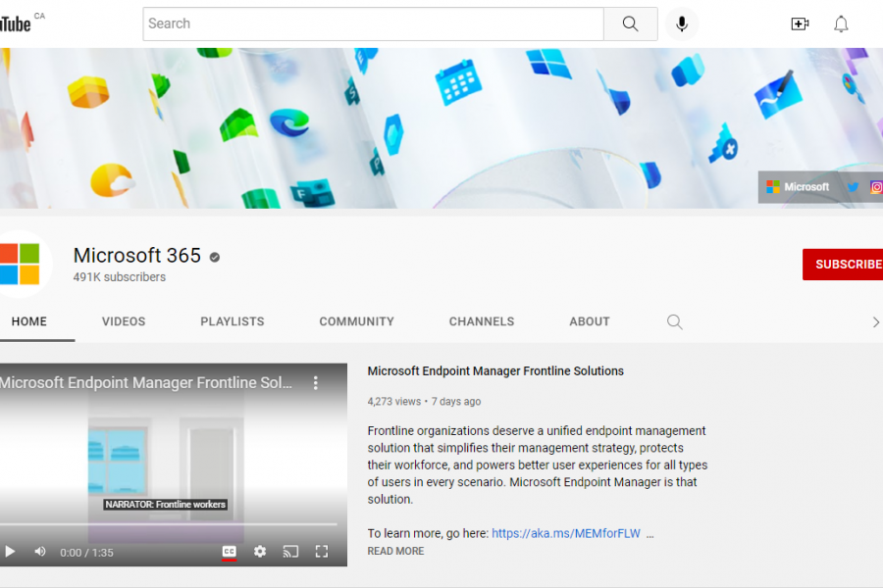Open video settings gear menu
This screenshot has width=883, height=588.
coord(260,552)
